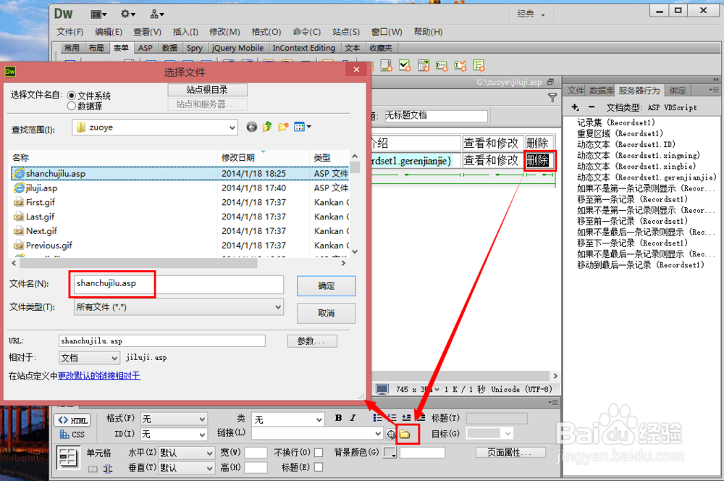Open 格式(F) dropdown in properties
Screen dimensions: 724x481
click(x=174, y=419)
